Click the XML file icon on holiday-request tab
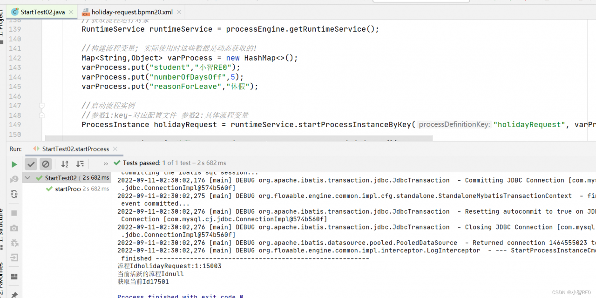 [85, 12]
